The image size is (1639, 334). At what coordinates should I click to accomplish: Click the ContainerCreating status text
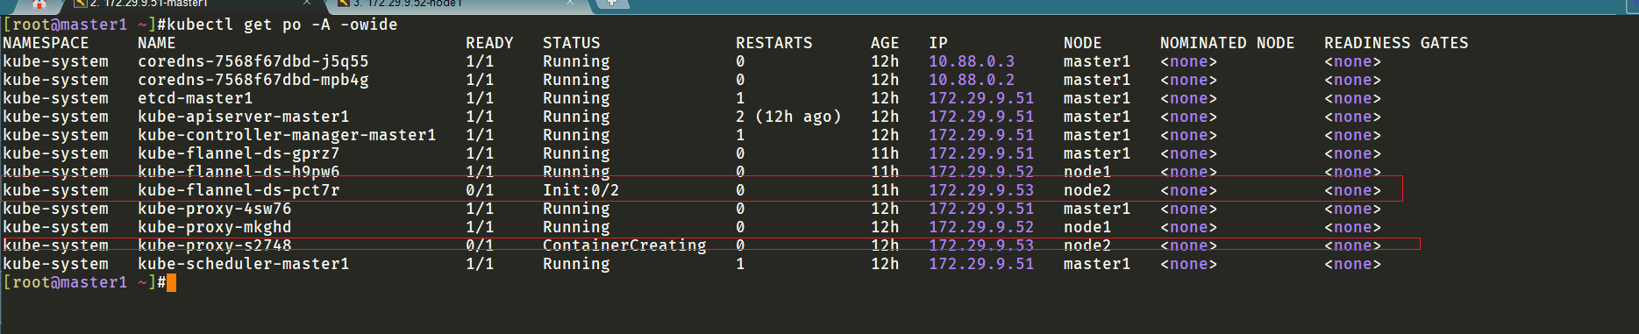[x=624, y=245]
